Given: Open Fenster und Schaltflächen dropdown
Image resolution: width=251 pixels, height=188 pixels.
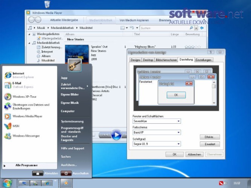Looking at the screenshot, I should pyautogui.click(x=178, y=121).
